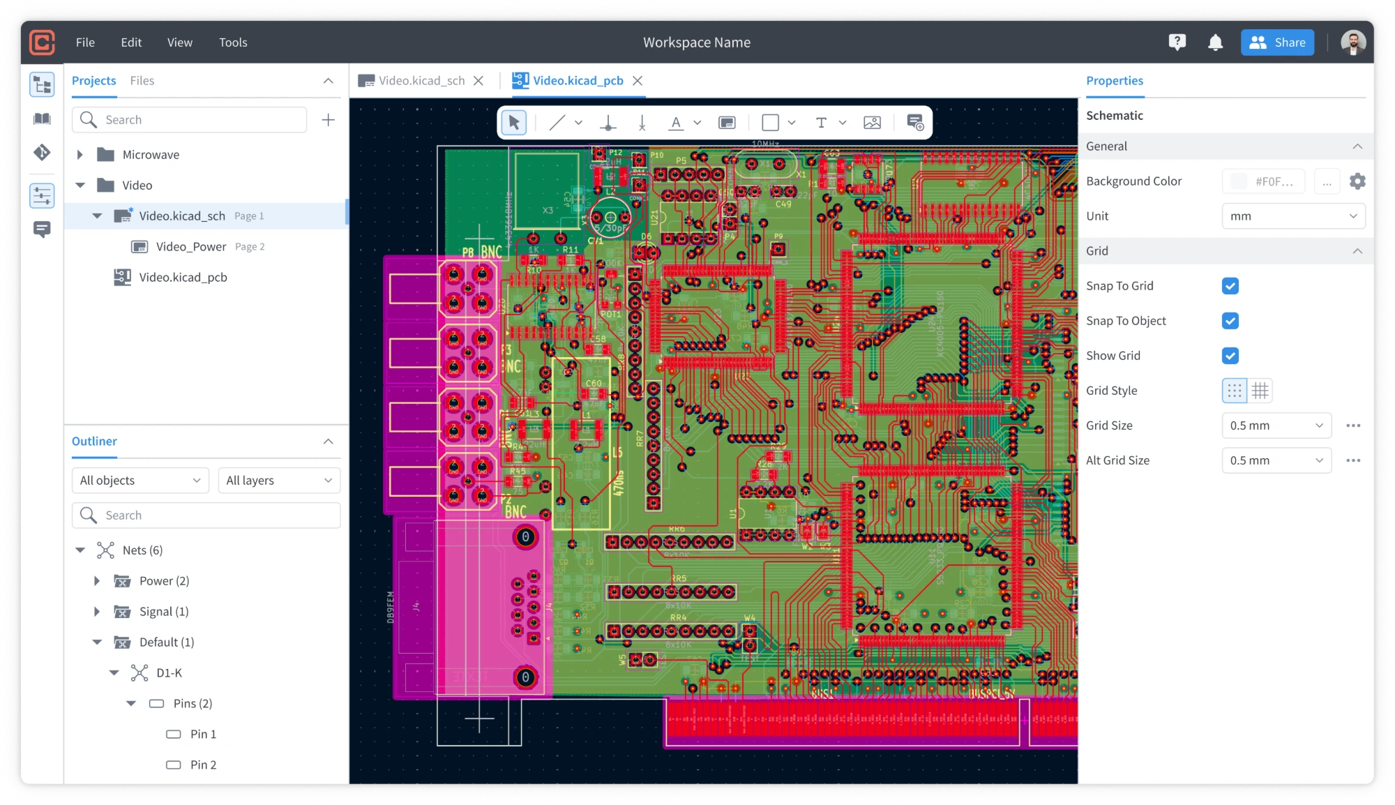Close the Video.kicad_pcb tab
Image resolution: width=1395 pixels, height=805 pixels.
click(x=638, y=81)
